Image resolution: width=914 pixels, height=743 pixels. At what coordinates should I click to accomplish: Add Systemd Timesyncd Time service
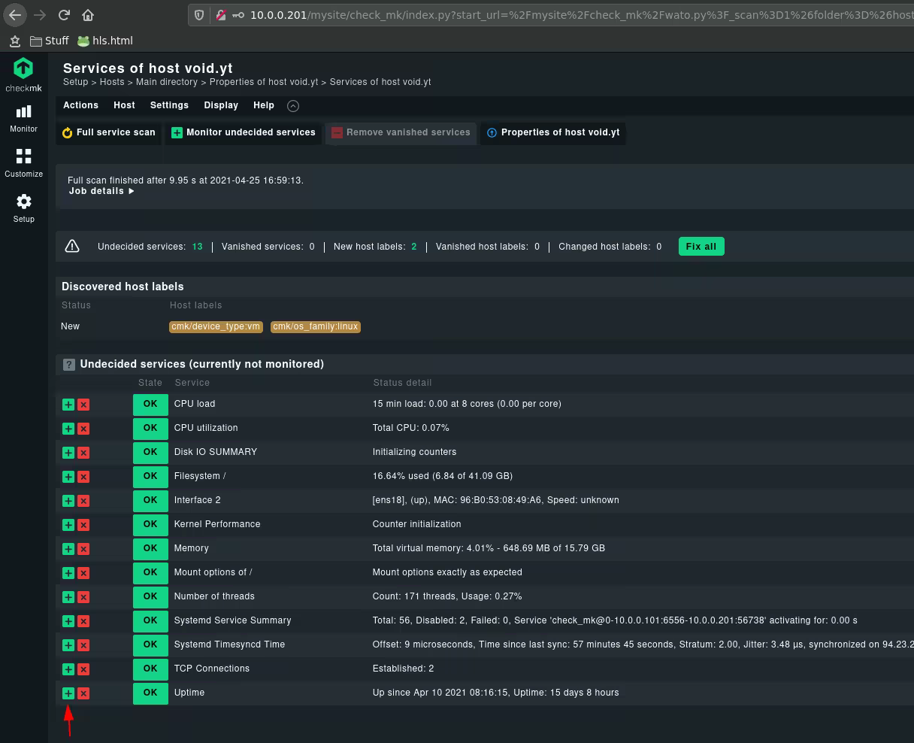(68, 645)
